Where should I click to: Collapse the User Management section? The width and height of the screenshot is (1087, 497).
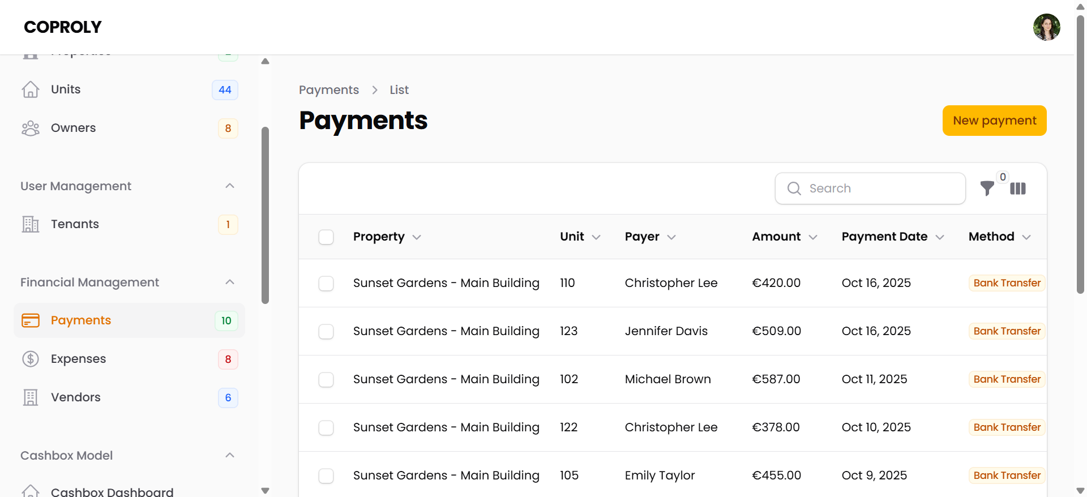[x=230, y=186]
